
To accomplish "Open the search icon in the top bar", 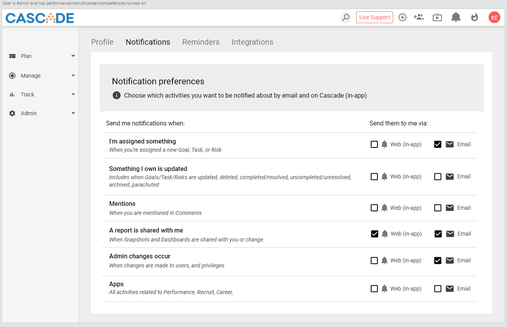I will [x=345, y=17].
